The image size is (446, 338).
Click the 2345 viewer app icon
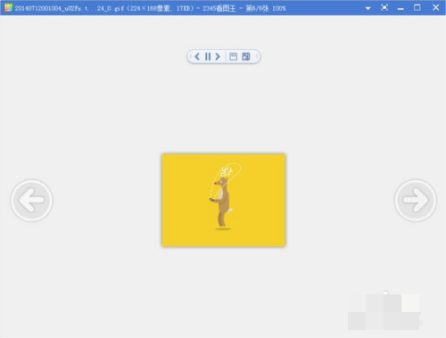click(8, 8)
